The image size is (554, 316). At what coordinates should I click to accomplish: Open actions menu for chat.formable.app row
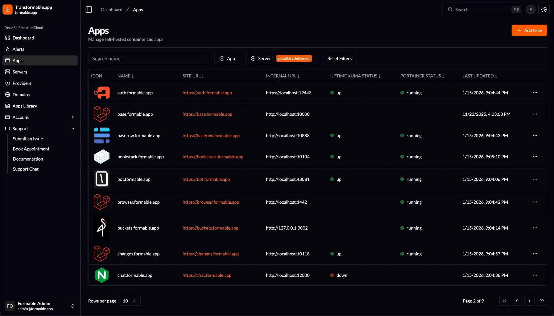coord(535,275)
